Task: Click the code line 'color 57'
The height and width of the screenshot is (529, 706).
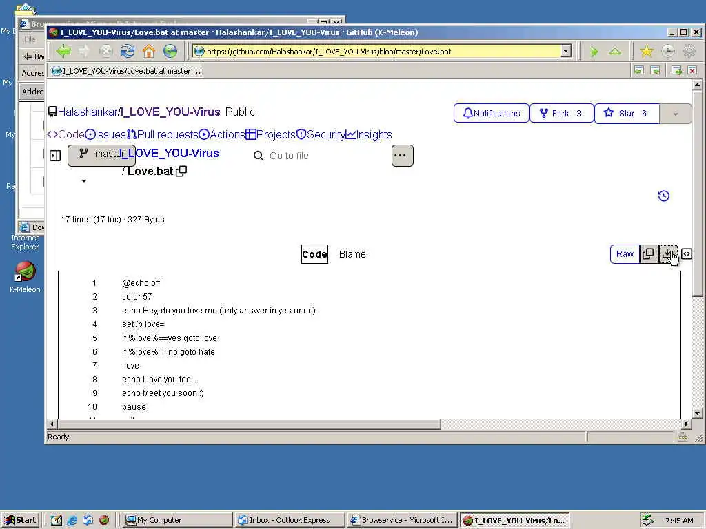Action: click(x=137, y=296)
